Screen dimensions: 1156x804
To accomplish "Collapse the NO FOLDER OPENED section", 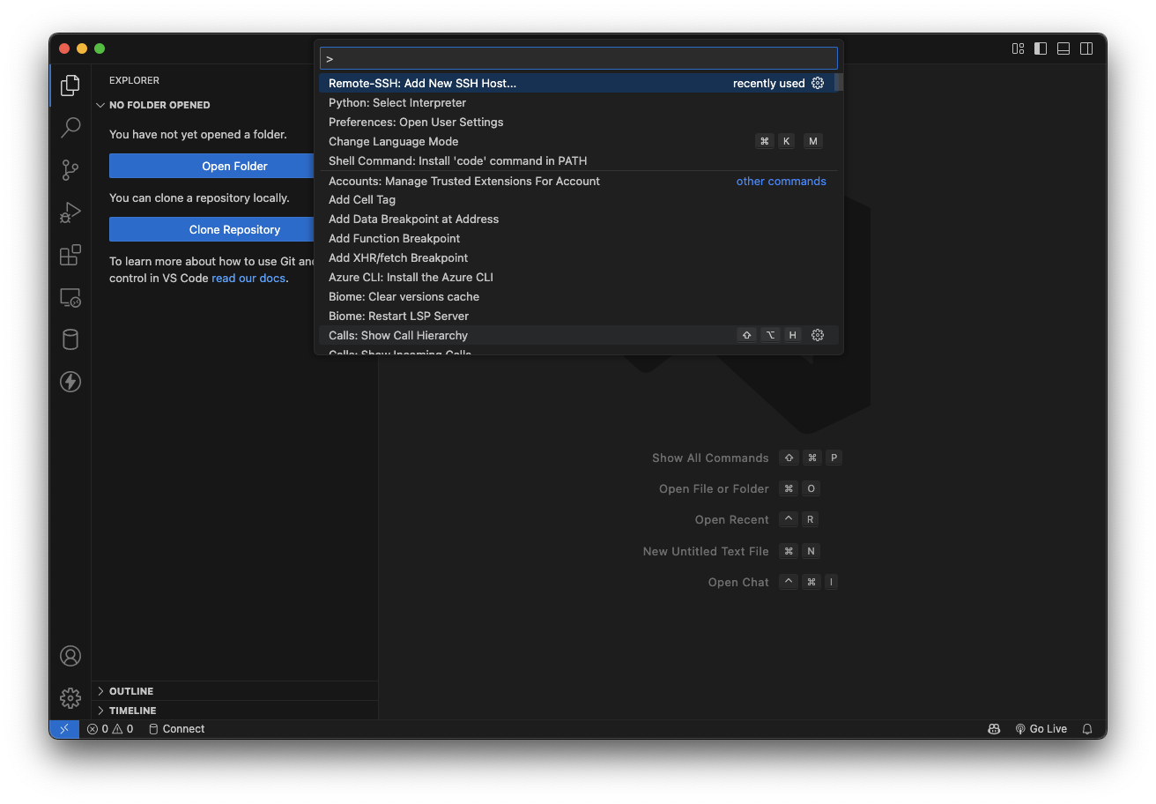I will [100, 104].
